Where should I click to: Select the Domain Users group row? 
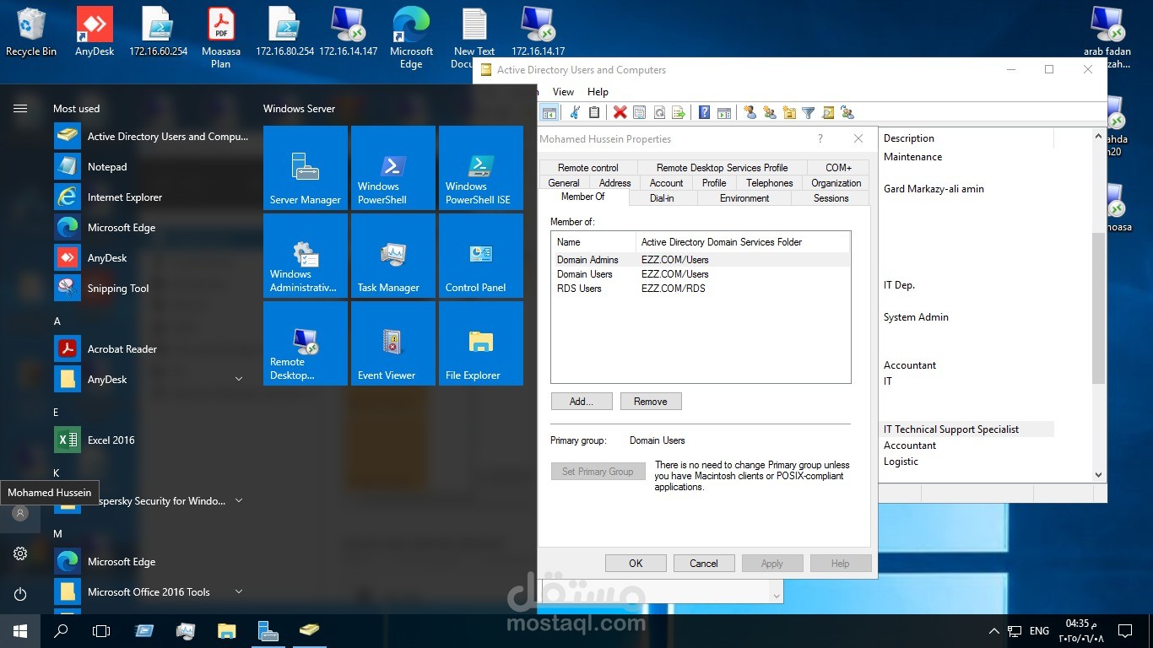[x=700, y=274]
